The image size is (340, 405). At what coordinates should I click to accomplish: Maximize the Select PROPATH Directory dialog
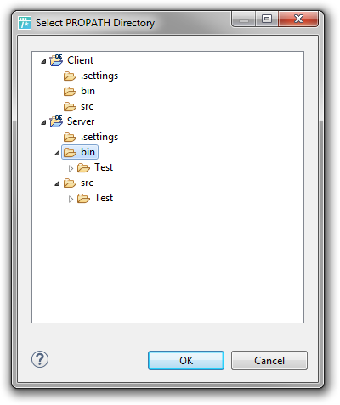267,19
